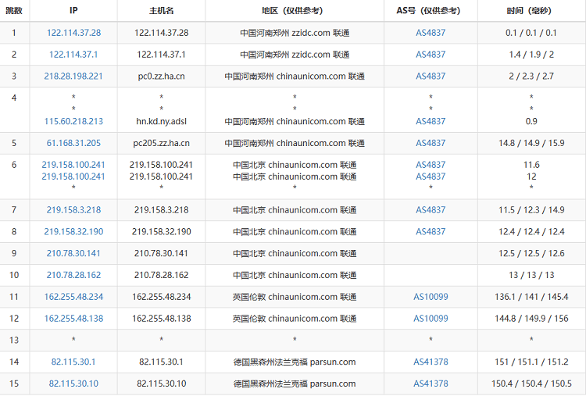Screen dimensions: 586x396
Task: Open the blue IP link 210.78.28.162
Action: point(73,275)
